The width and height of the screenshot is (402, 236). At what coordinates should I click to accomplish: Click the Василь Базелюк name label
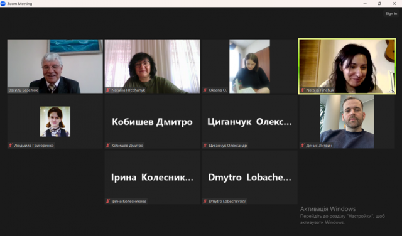[23, 90]
